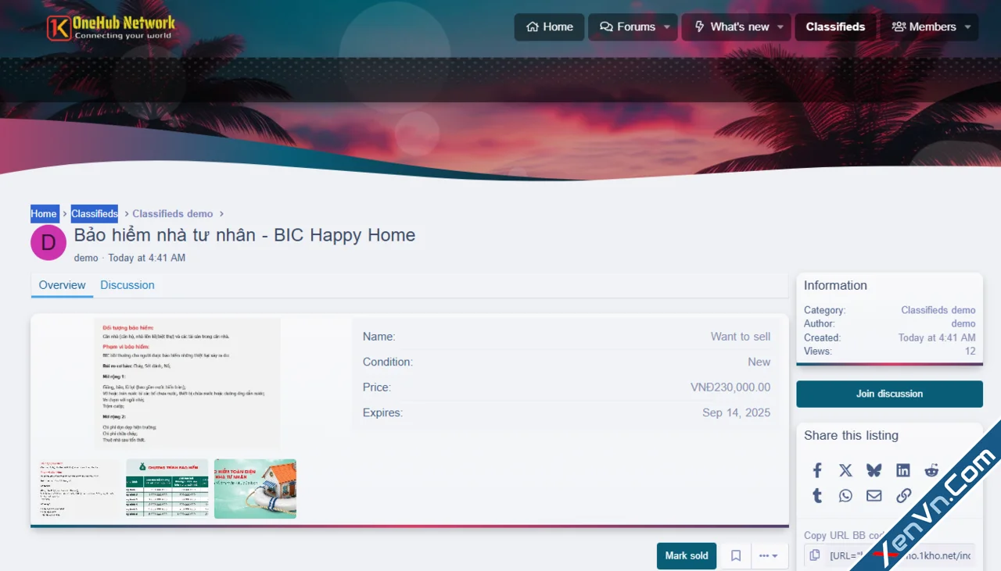
Task: Click the Mark sold button
Action: tap(687, 556)
